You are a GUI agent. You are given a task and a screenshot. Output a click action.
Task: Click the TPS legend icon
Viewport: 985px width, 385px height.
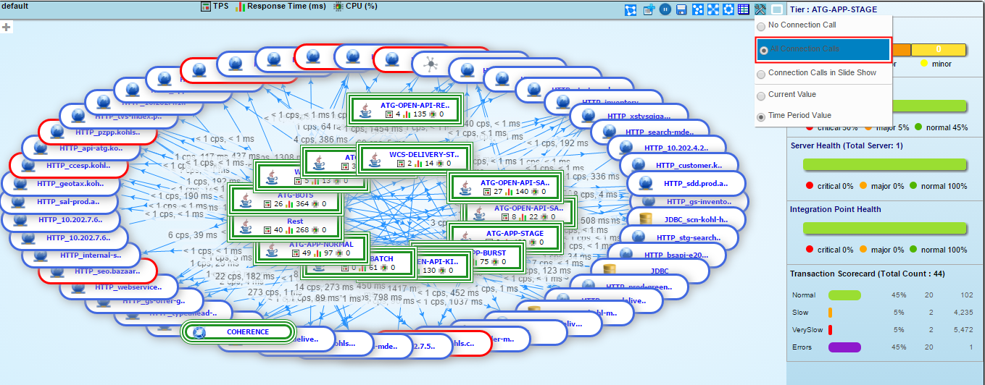(x=205, y=6)
